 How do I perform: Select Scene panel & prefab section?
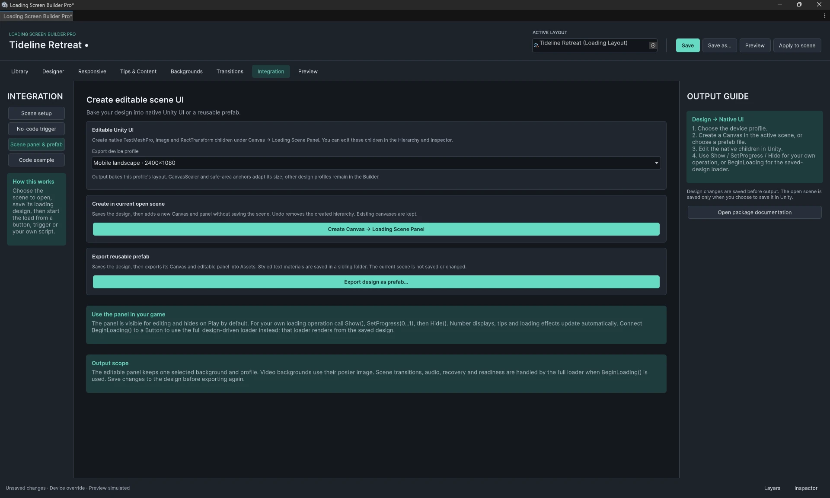click(36, 144)
